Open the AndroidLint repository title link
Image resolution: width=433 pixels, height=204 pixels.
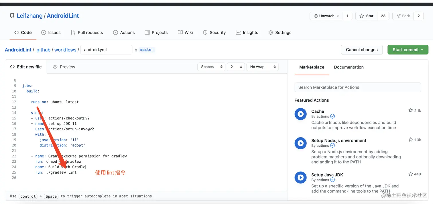tap(63, 16)
